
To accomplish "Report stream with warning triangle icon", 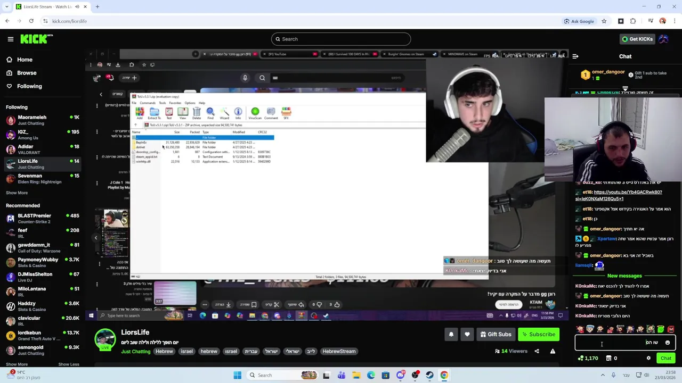I will [x=553, y=351].
